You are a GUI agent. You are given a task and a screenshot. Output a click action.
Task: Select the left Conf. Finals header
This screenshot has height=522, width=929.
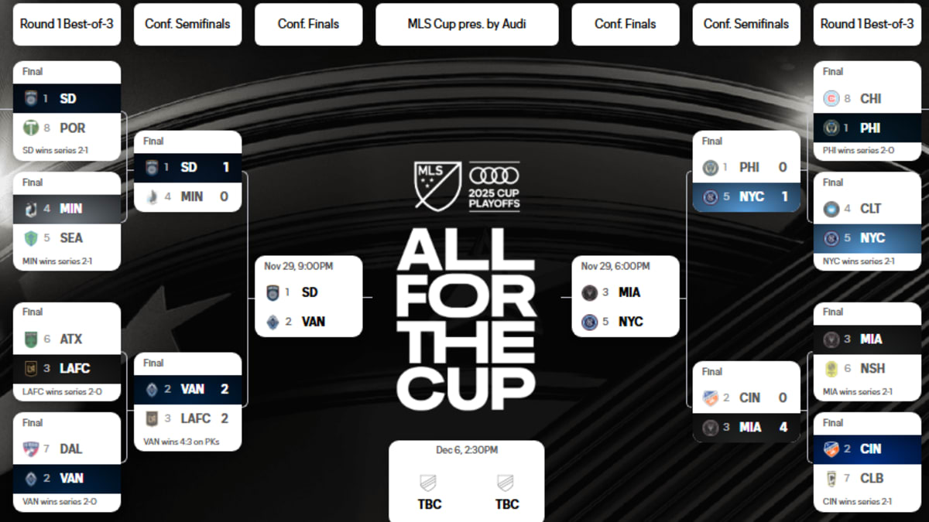click(x=308, y=24)
